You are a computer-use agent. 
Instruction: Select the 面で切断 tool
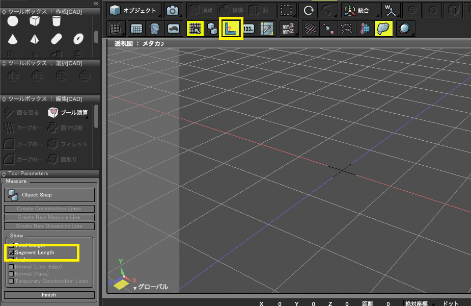pyautogui.click(x=65, y=128)
